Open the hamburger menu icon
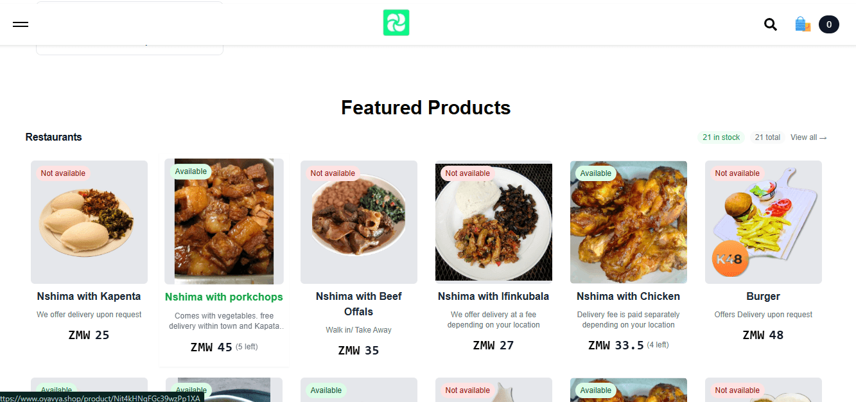856x402 pixels. coord(21,24)
